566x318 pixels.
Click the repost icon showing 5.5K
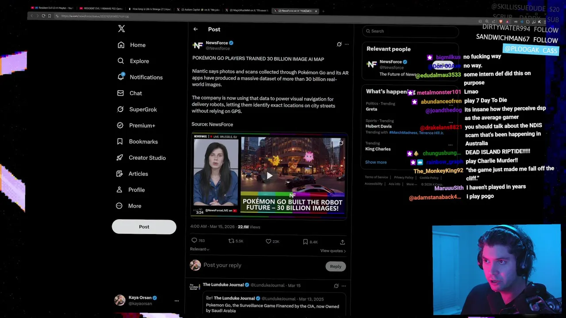coord(231,241)
